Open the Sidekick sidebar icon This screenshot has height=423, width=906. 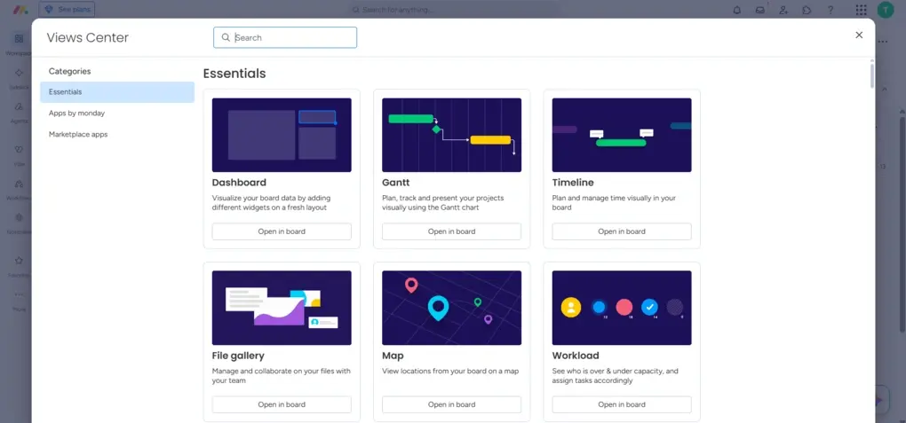(x=19, y=73)
